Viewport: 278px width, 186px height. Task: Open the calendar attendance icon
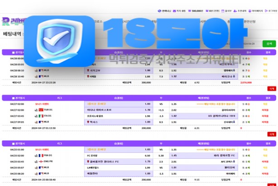click(x=223, y=11)
